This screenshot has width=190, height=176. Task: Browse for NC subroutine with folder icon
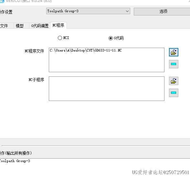[174, 81]
